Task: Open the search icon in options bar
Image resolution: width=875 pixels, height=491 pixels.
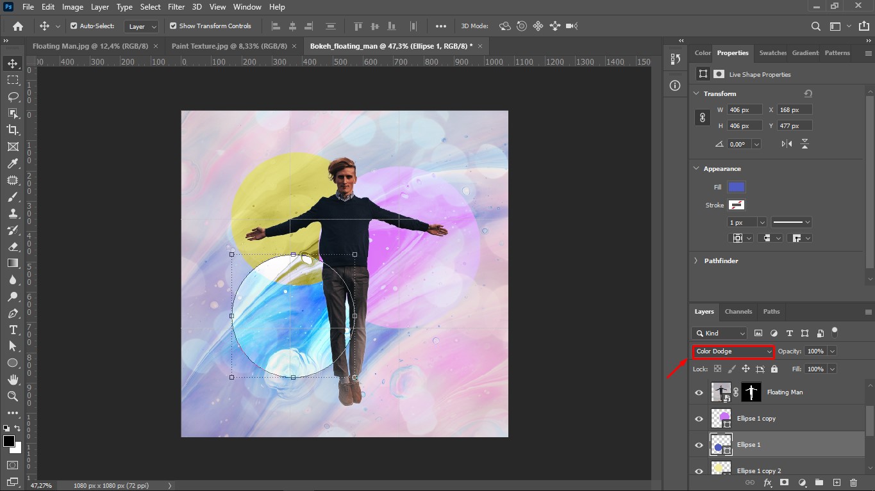Action: (x=815, y=26)
